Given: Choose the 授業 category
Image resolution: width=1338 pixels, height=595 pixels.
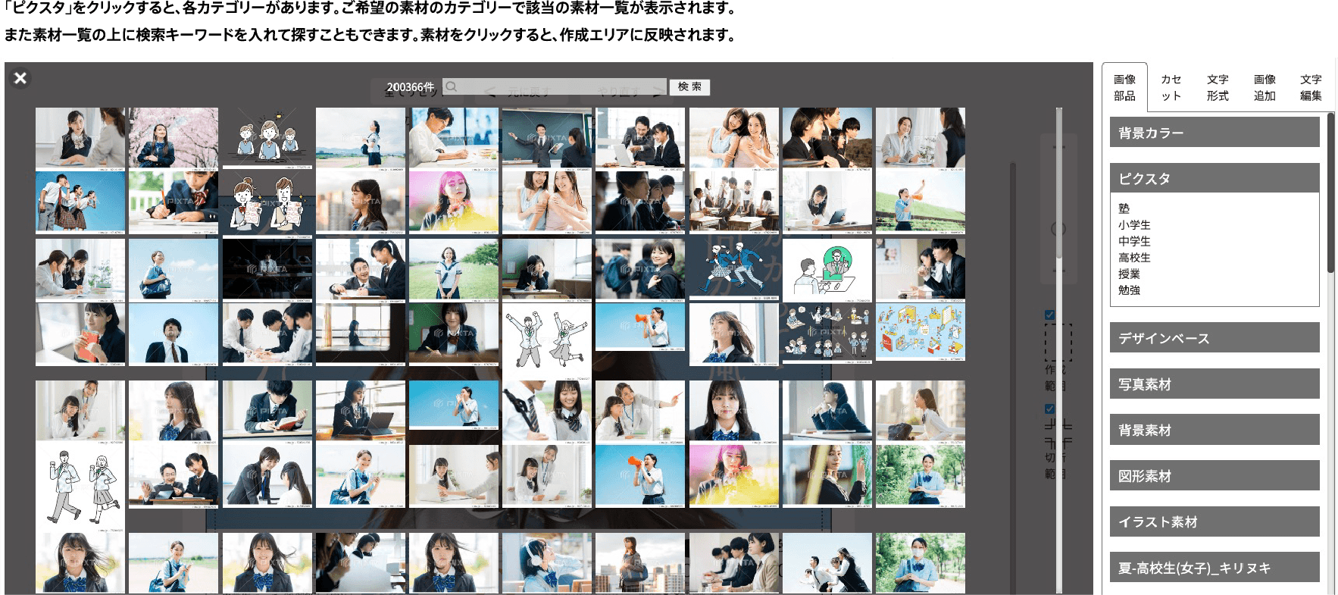Looking at the screenshot, I should click(1129, 274).
